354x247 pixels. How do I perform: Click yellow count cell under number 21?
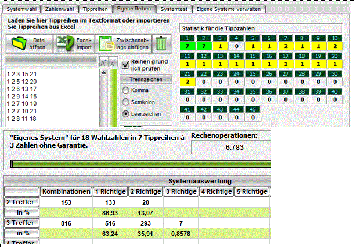(x=187, y=82)
